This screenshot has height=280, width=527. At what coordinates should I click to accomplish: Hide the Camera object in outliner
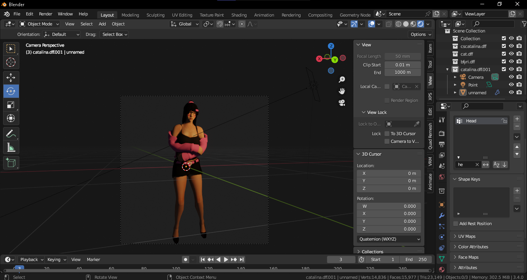click(x=511, y=77)
